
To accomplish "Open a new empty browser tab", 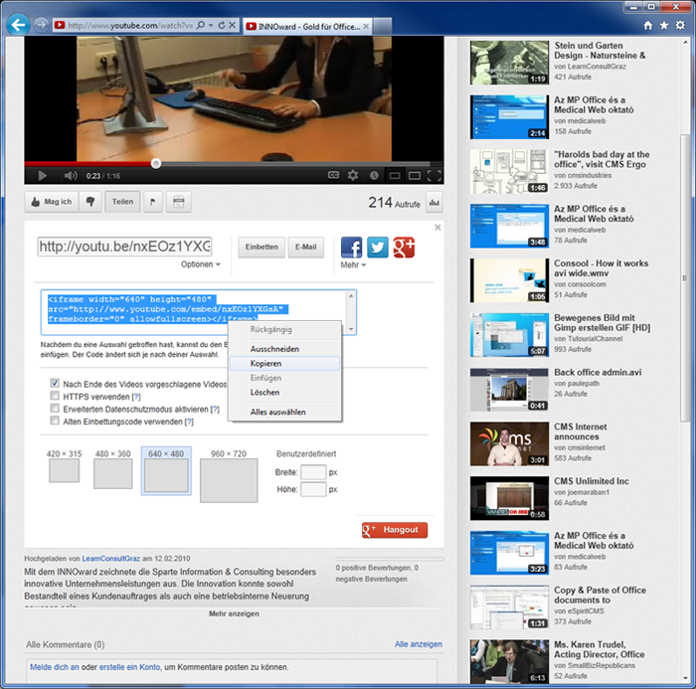I will point(382,26).
